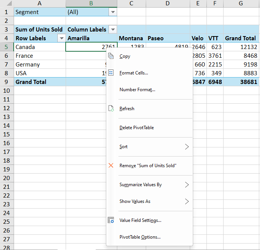Choose Number Format from context menu
Screen dimensions: 260x250
click(137, 90)
